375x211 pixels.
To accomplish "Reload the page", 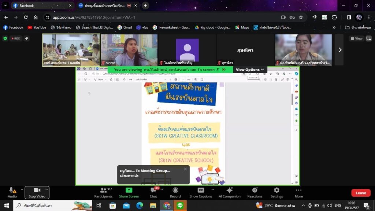I will [x=26, y=17].
